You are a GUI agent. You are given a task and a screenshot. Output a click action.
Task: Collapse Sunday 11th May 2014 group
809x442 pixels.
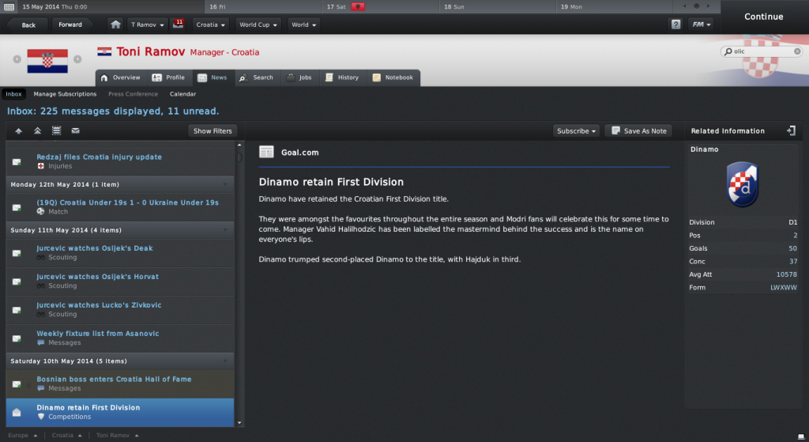225,230
